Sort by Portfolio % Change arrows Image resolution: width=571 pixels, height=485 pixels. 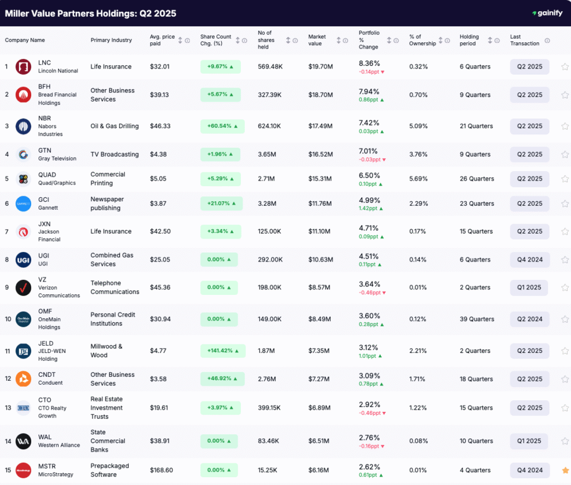389,40
